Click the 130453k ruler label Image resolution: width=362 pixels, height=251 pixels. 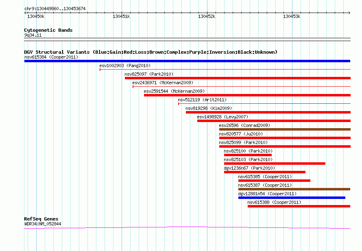(292, 16)
